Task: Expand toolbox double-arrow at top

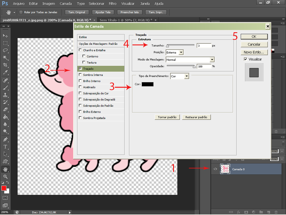Action: (x=4, y=26)
